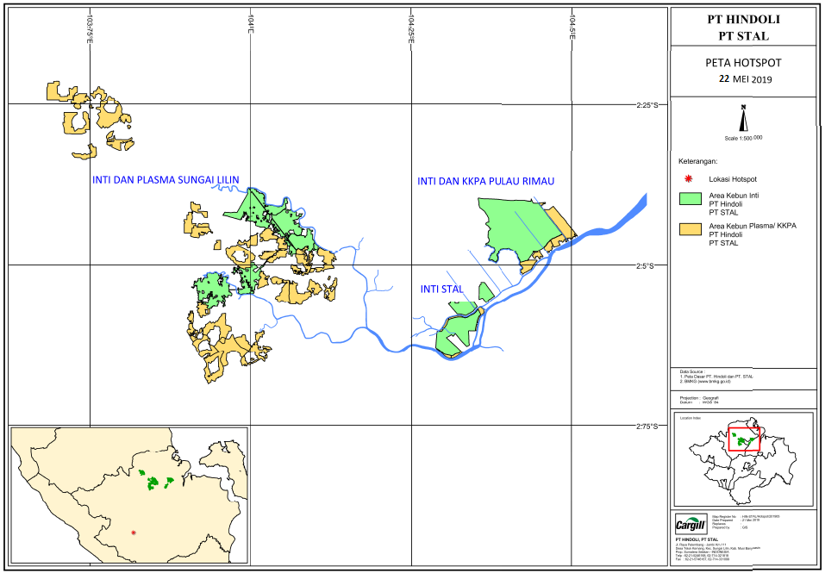The height and width of the screenshot is (573, 825).
Task: Click the red rectangle in Location Index map
Action: click(x=743, y=439)
